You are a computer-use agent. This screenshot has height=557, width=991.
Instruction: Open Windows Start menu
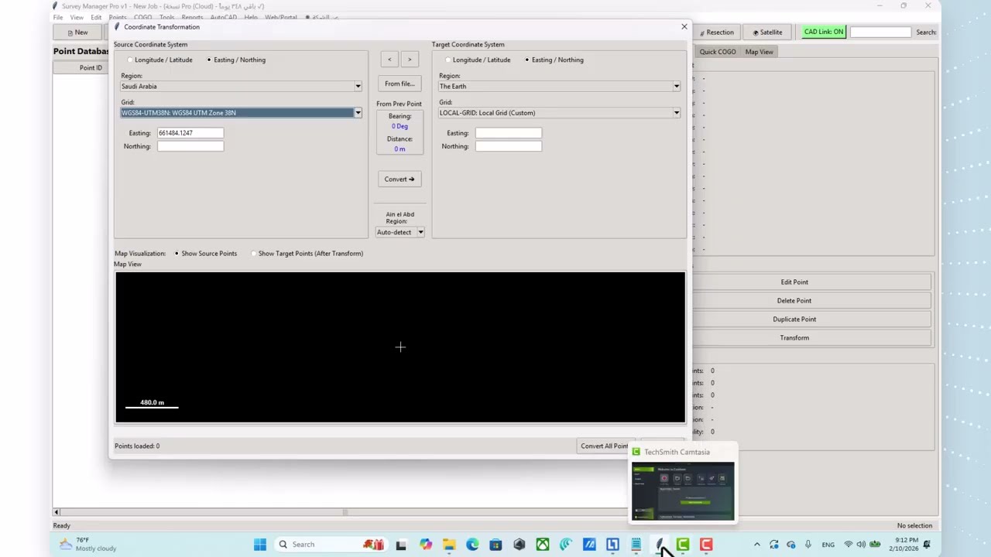click(x=260, y=545)
